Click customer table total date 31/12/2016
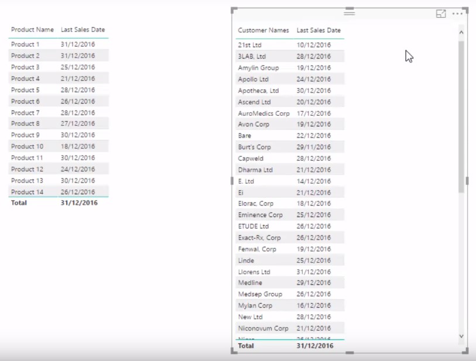This screenshot has width=476, height=361. (x=315, y=346)
